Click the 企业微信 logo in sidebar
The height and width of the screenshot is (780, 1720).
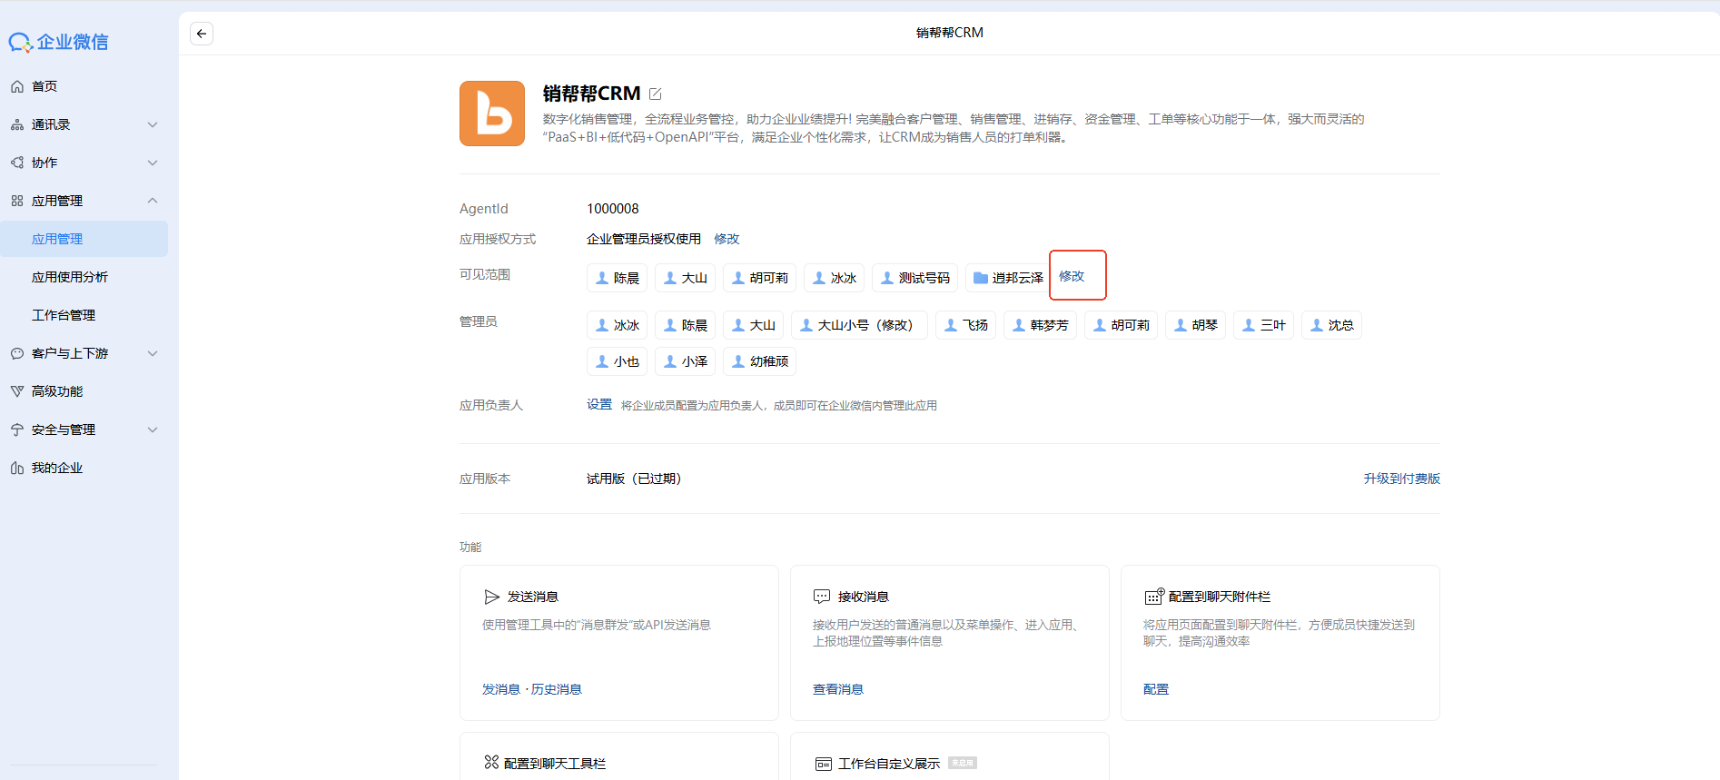pos(59,42)
